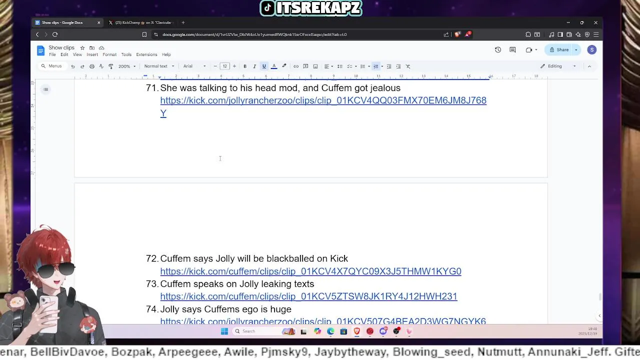Open version history clock icon
640x360 pixels.
coord(498,50)
